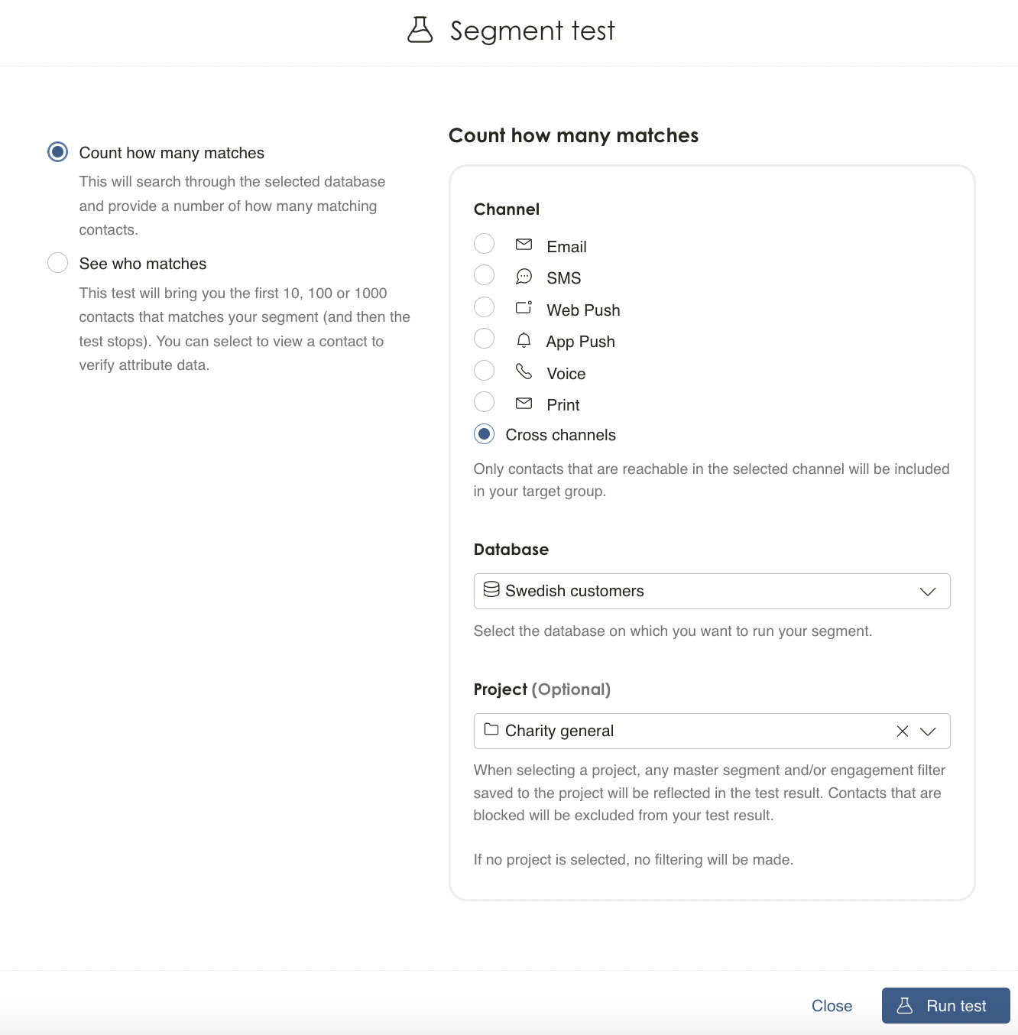1018x1035 pixels.
Task: Run the segment test
Action: pos(945,1006)
